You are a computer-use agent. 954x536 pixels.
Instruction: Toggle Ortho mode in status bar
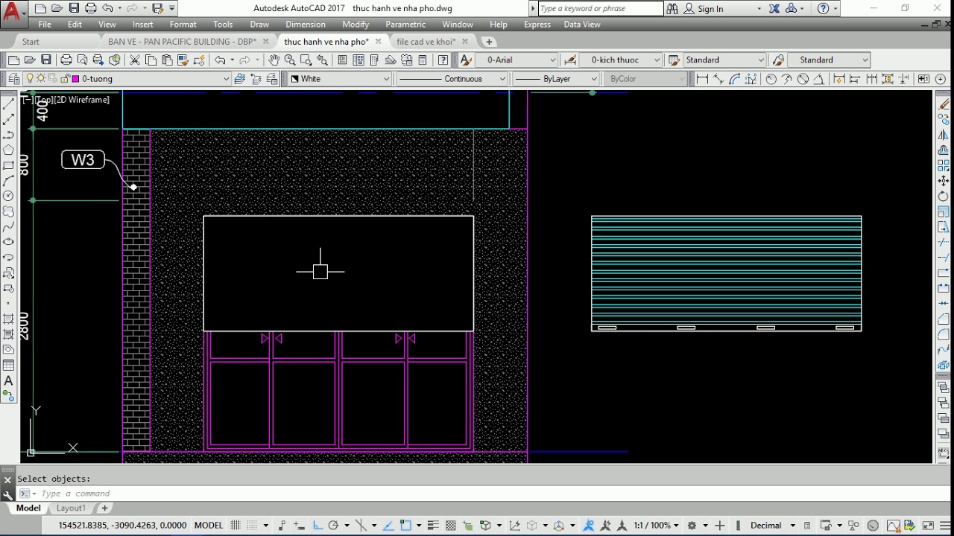click(x=318, y=526)
